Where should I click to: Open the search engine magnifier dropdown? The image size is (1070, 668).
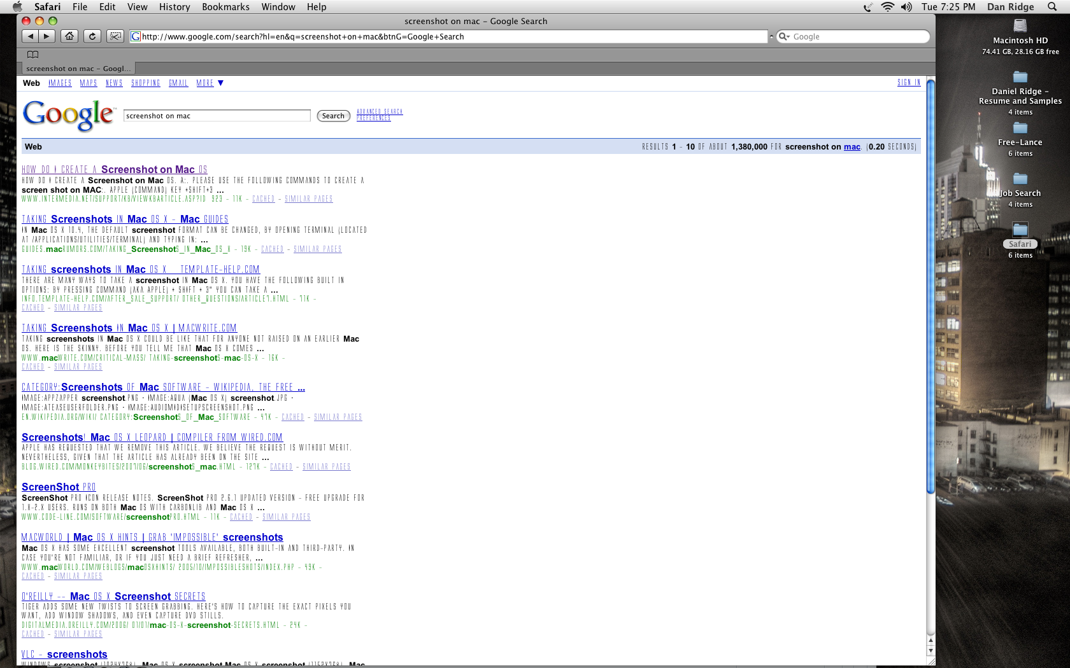pyautogui.click(x=784, y=36)
